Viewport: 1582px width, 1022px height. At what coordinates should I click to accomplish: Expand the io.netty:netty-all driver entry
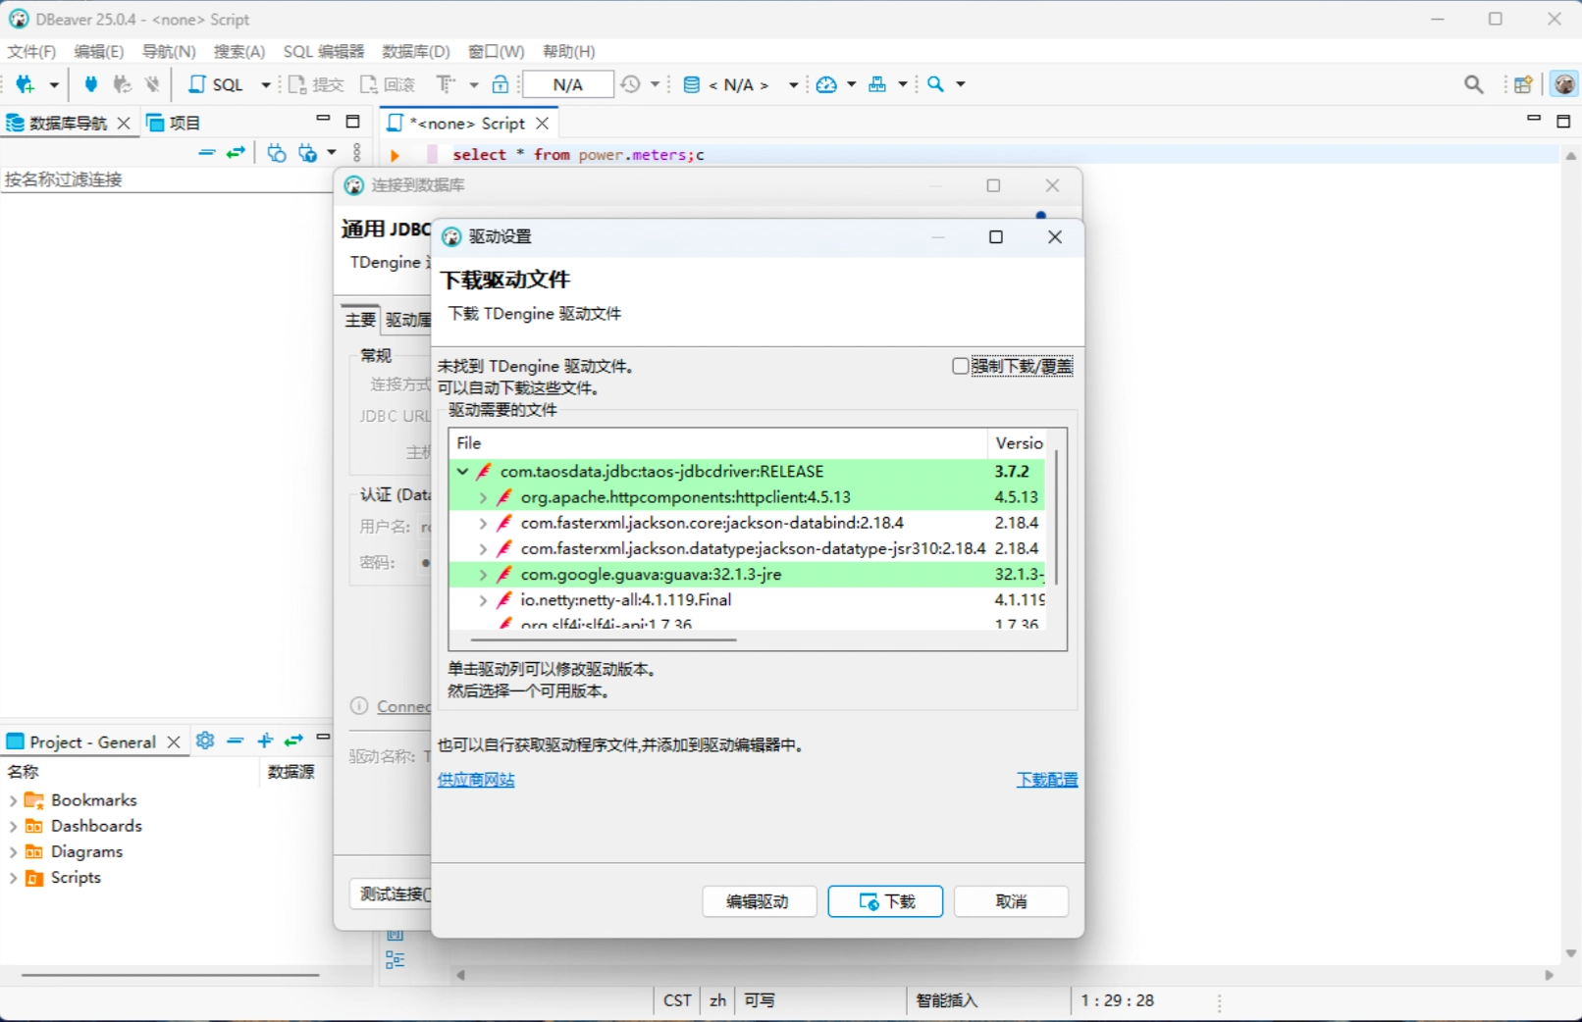tap(483, 600)
